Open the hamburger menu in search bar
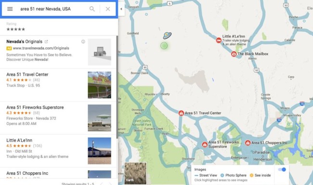The image size is (313, 185). pyautogui.click(x=10, y=9)
